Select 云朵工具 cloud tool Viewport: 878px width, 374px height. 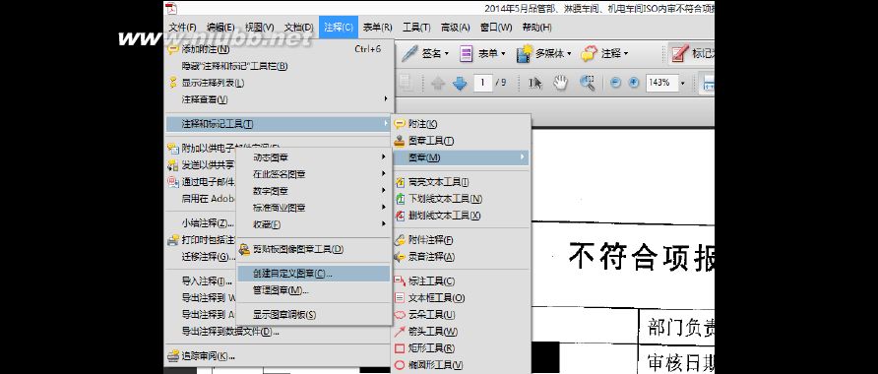click(461, 315)
